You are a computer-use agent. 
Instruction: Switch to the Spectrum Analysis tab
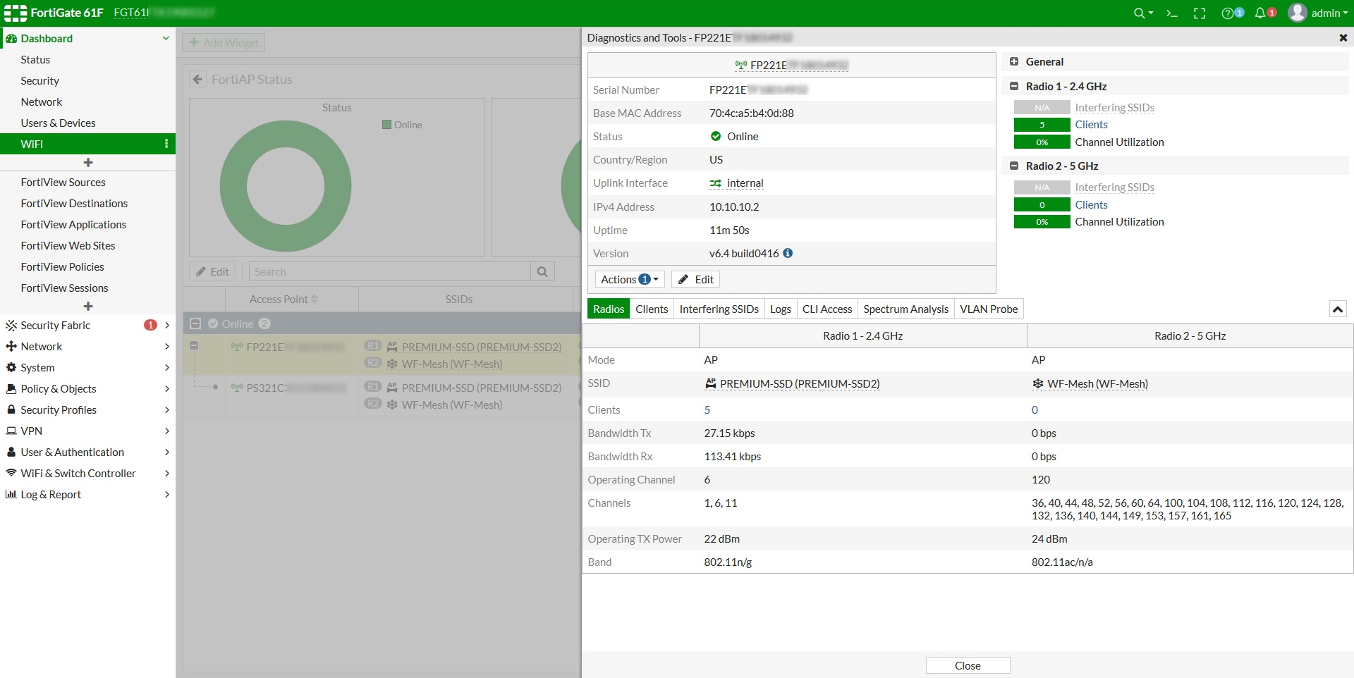pyautogui.click(x=905, y=309)
